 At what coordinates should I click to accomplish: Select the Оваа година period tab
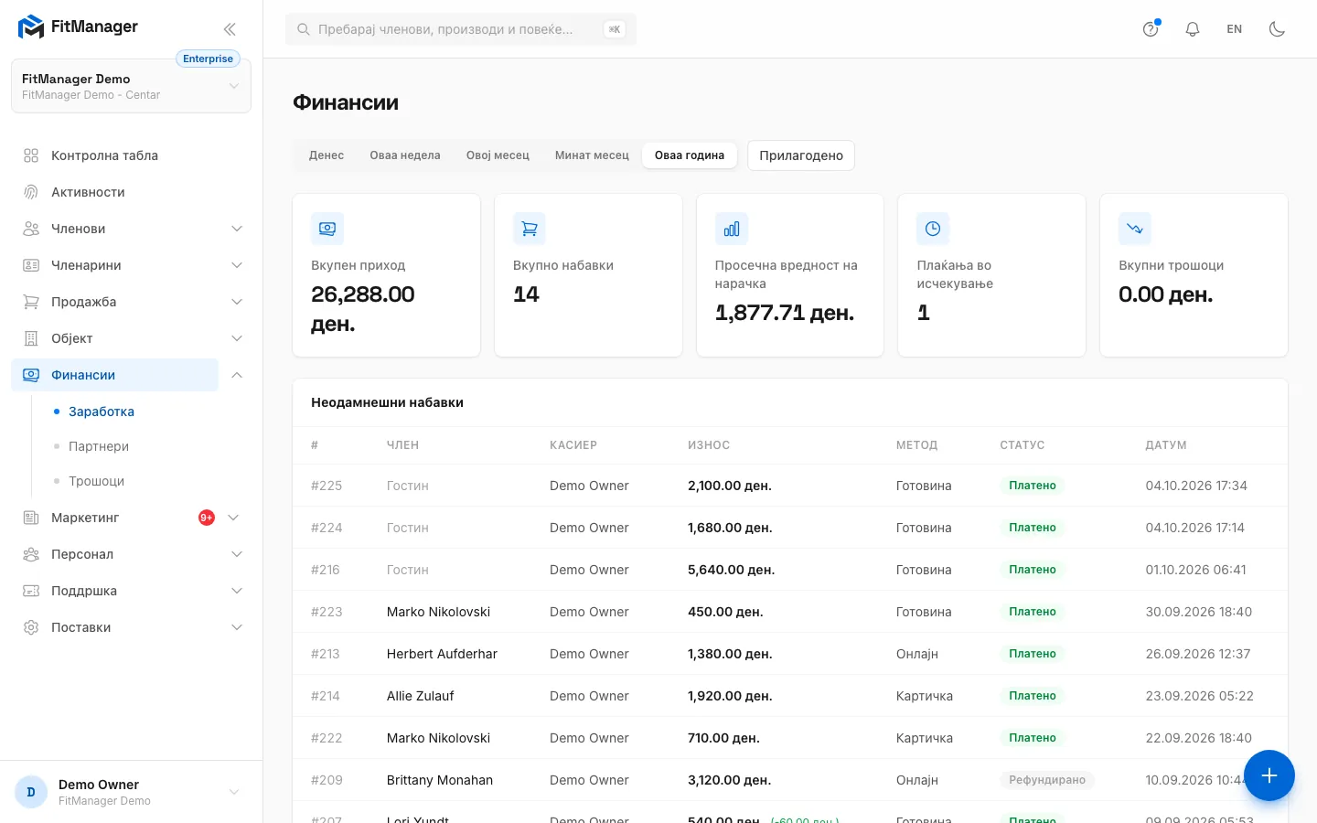(690, 155)
